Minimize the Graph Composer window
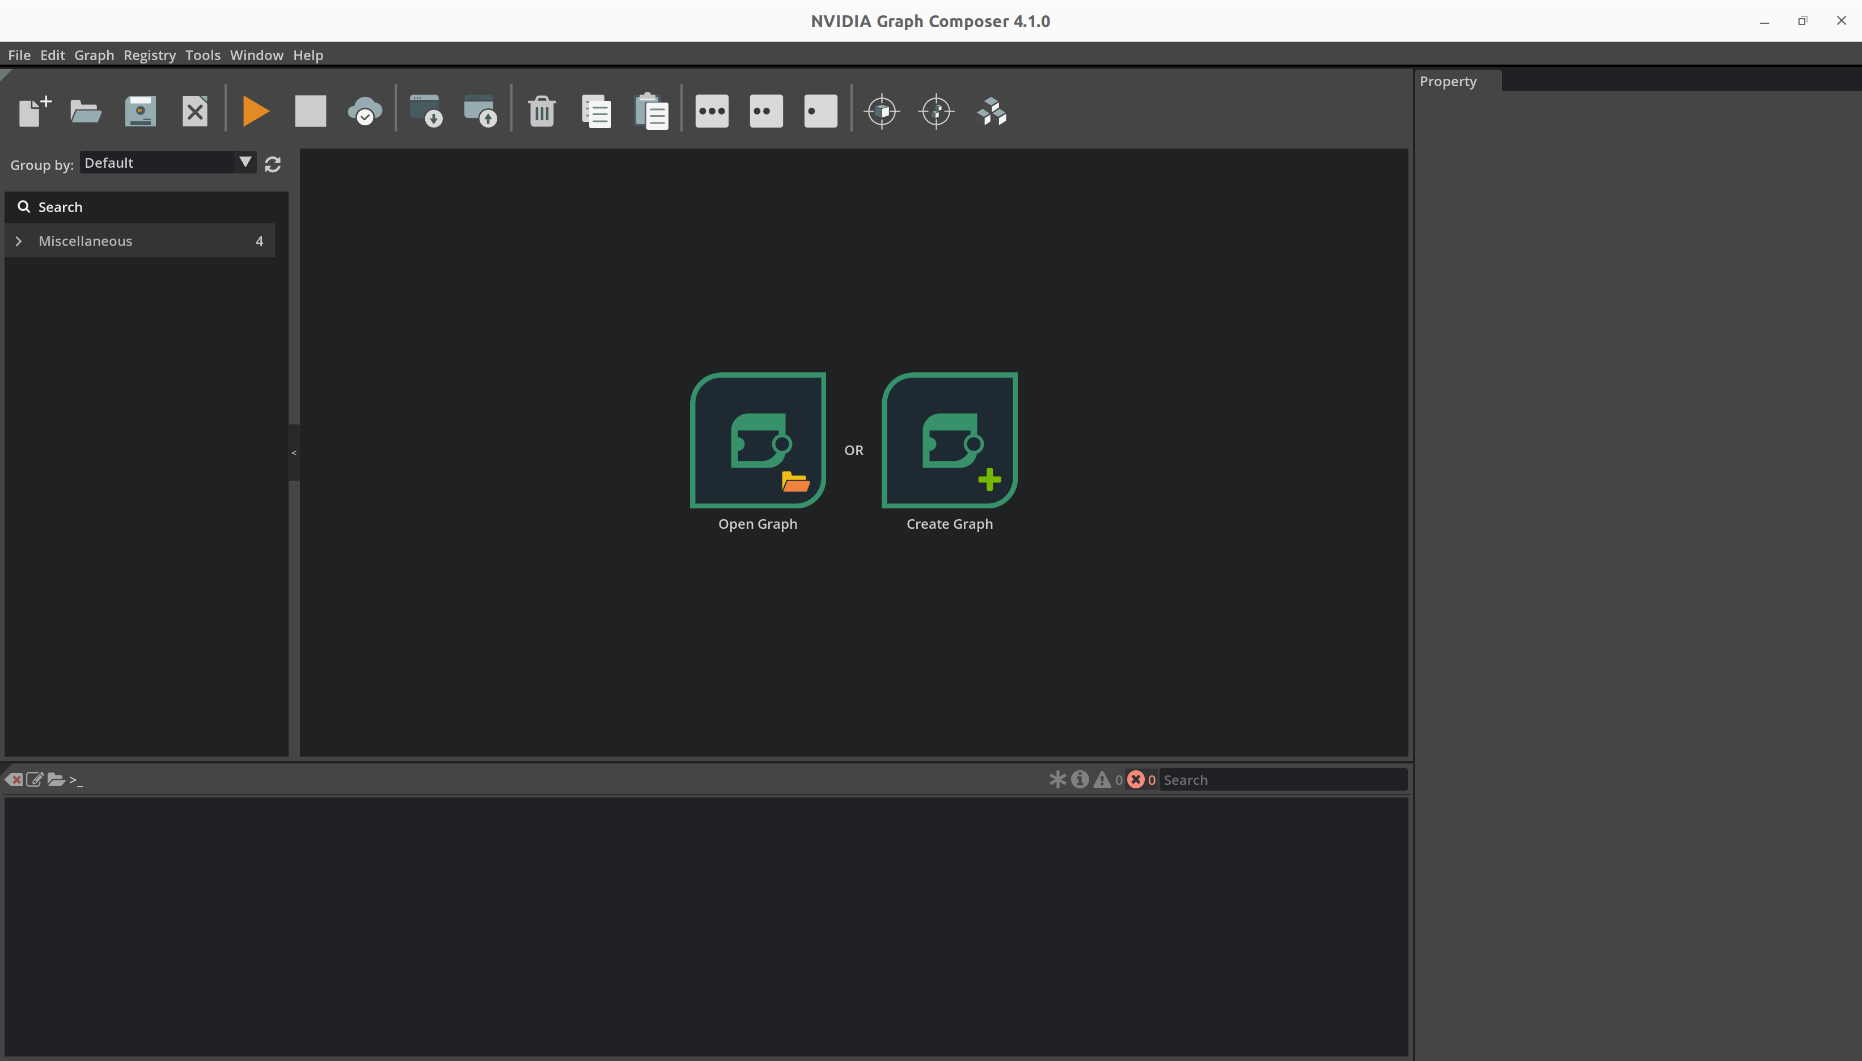Screen dimensions: 1862x1061 click(1764, 21)
